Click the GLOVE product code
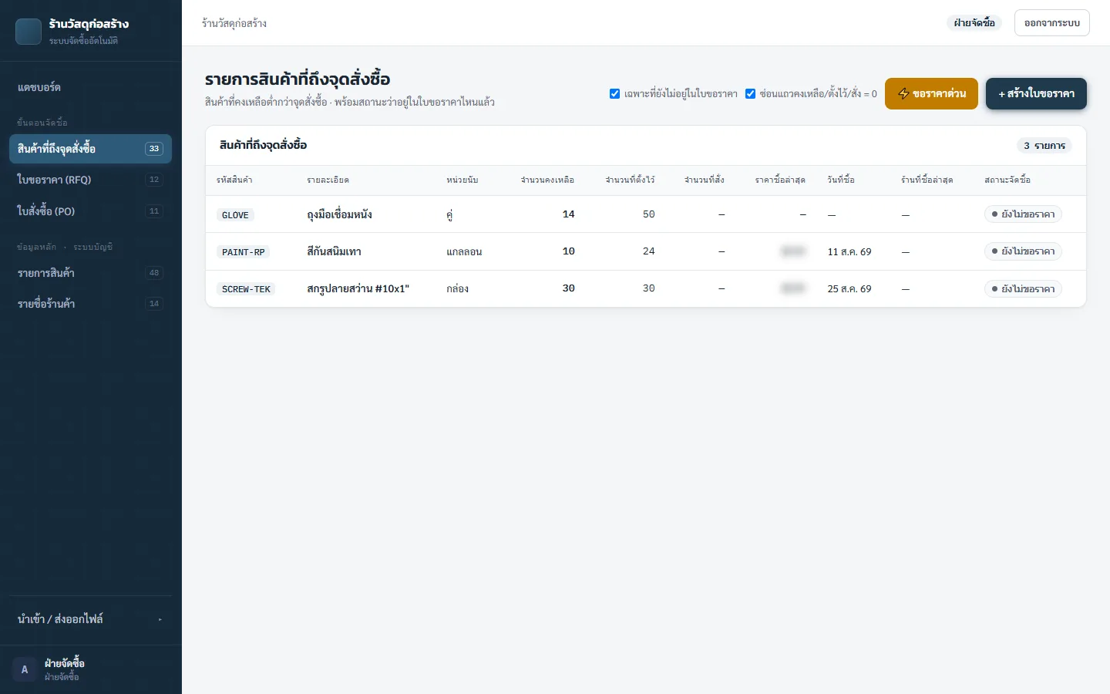The image size is (1110, 694). (235, 215)
